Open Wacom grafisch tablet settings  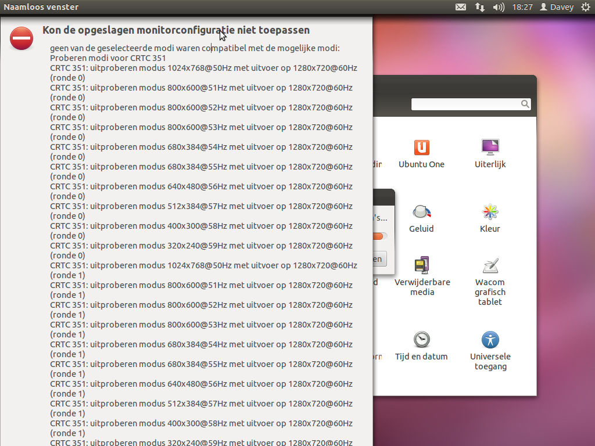[490, 282]
